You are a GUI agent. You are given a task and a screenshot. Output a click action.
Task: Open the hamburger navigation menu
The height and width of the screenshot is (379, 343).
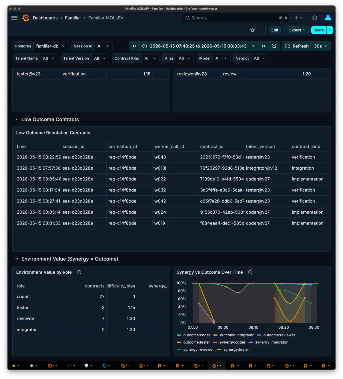tap(14, 18)
